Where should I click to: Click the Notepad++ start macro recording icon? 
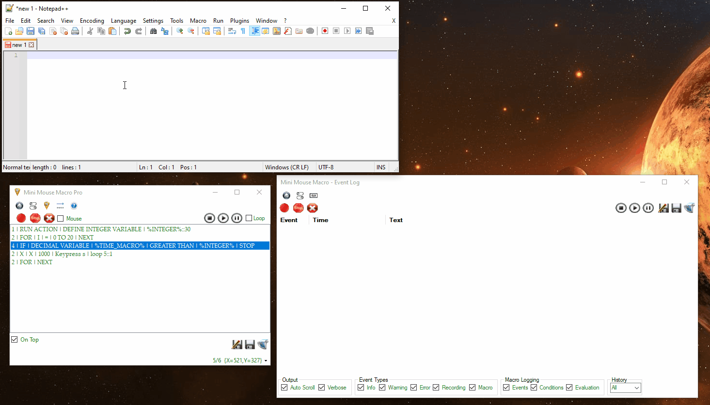(325, 31)
